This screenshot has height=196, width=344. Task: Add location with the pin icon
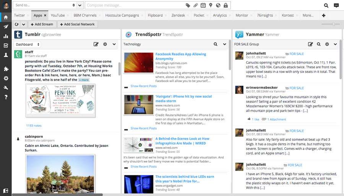pyautogui.click(x=211, y=5)
